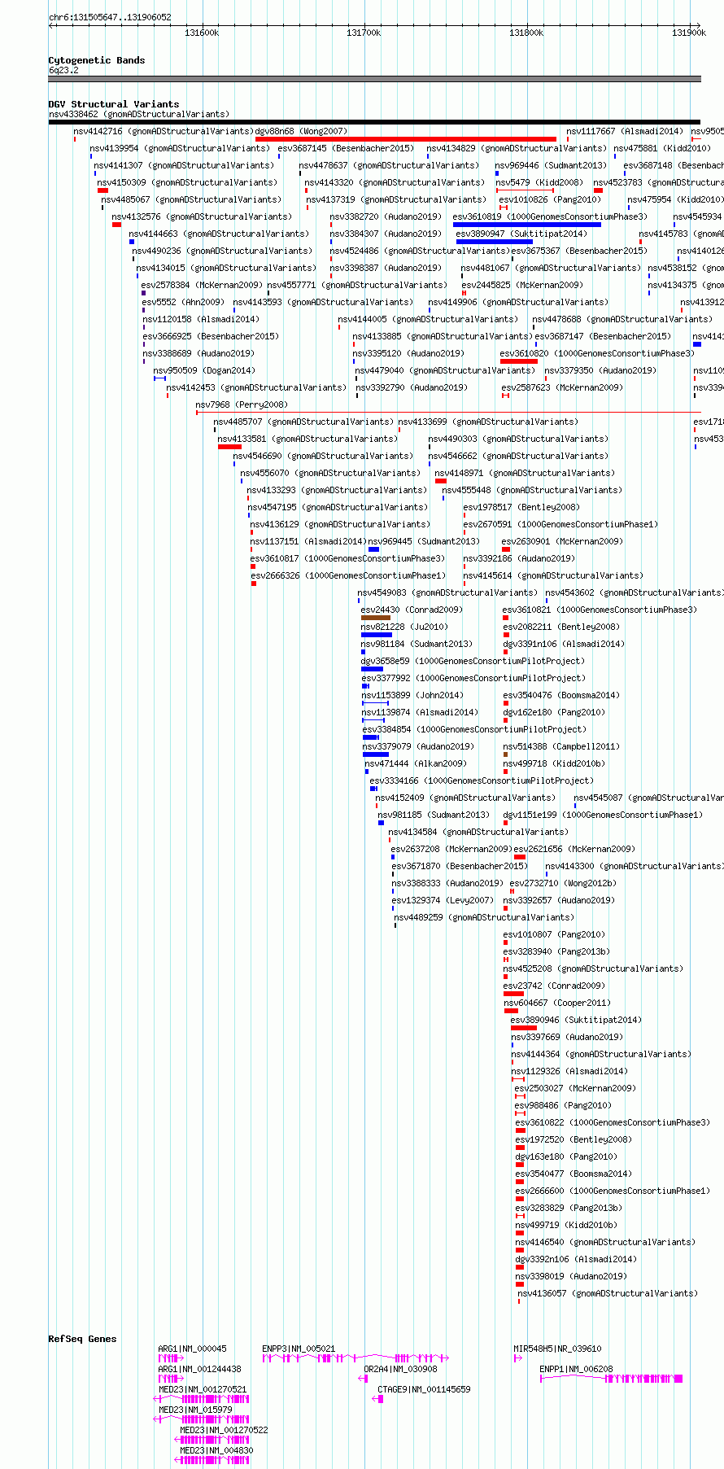The image size is (724, 1469).
Task: Select nsv4136057 (gnomADStructuralVariants) label
Action: [608, 1293]
